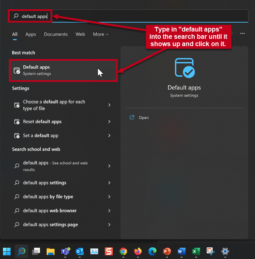
Task: Open Microsoft Teams in the taskbar
Action: [x=65, y=251]
